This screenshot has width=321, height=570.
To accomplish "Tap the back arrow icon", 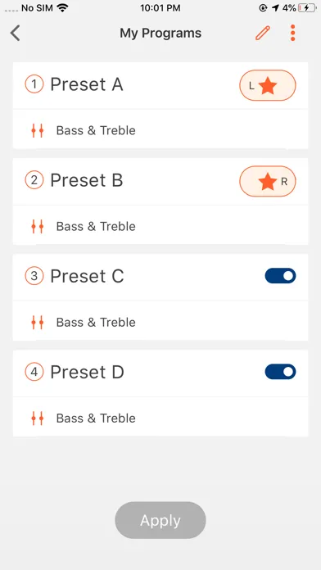I will [16, 33].
